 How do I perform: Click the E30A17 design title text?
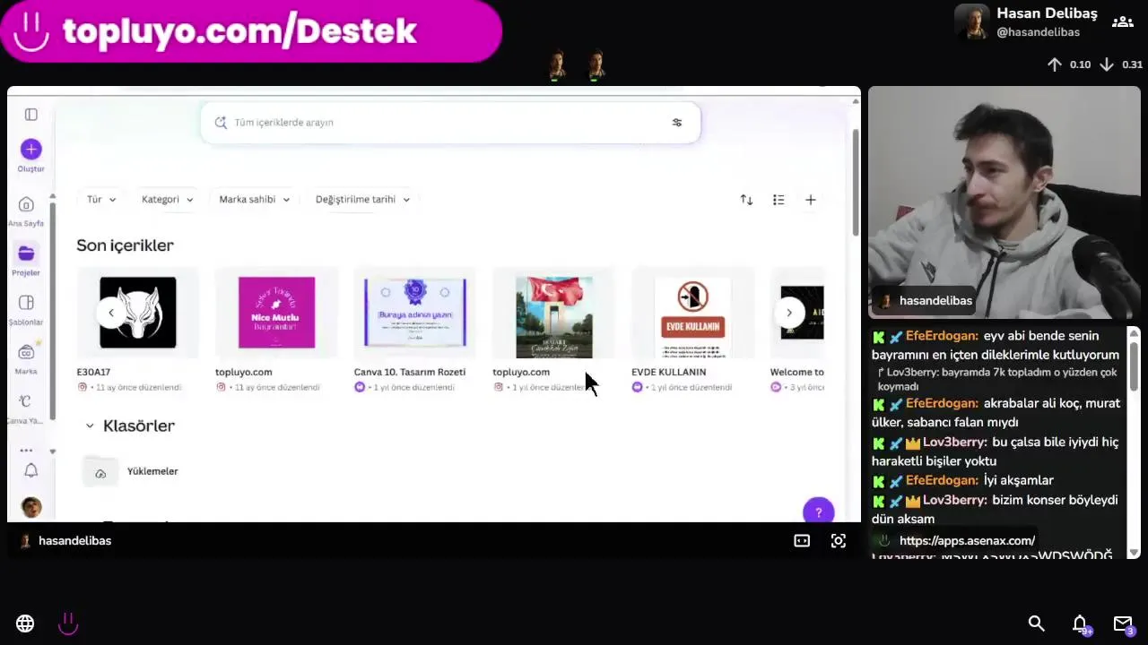pyautogui.click(x=93, y=372)
